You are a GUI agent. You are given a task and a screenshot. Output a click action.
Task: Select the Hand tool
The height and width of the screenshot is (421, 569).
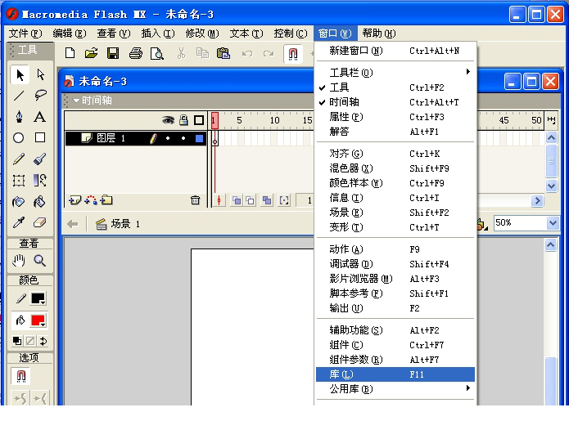[x=19, y=261]
